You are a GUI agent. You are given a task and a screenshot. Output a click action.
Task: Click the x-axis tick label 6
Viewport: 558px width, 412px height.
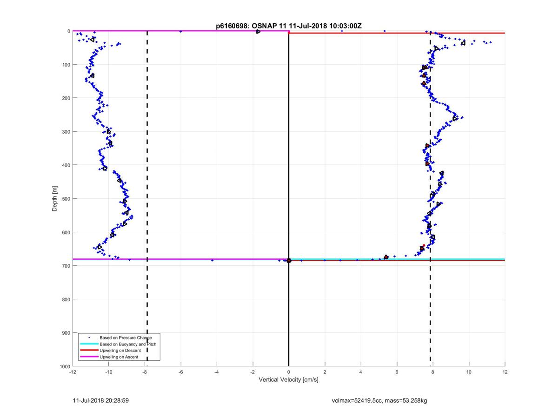click(397, 372)
